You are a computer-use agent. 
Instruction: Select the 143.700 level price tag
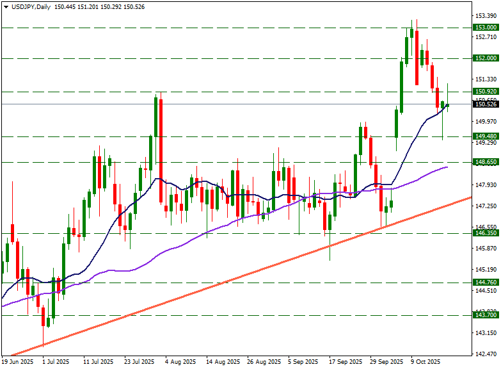pyautogui.click(x=486, y=315)
